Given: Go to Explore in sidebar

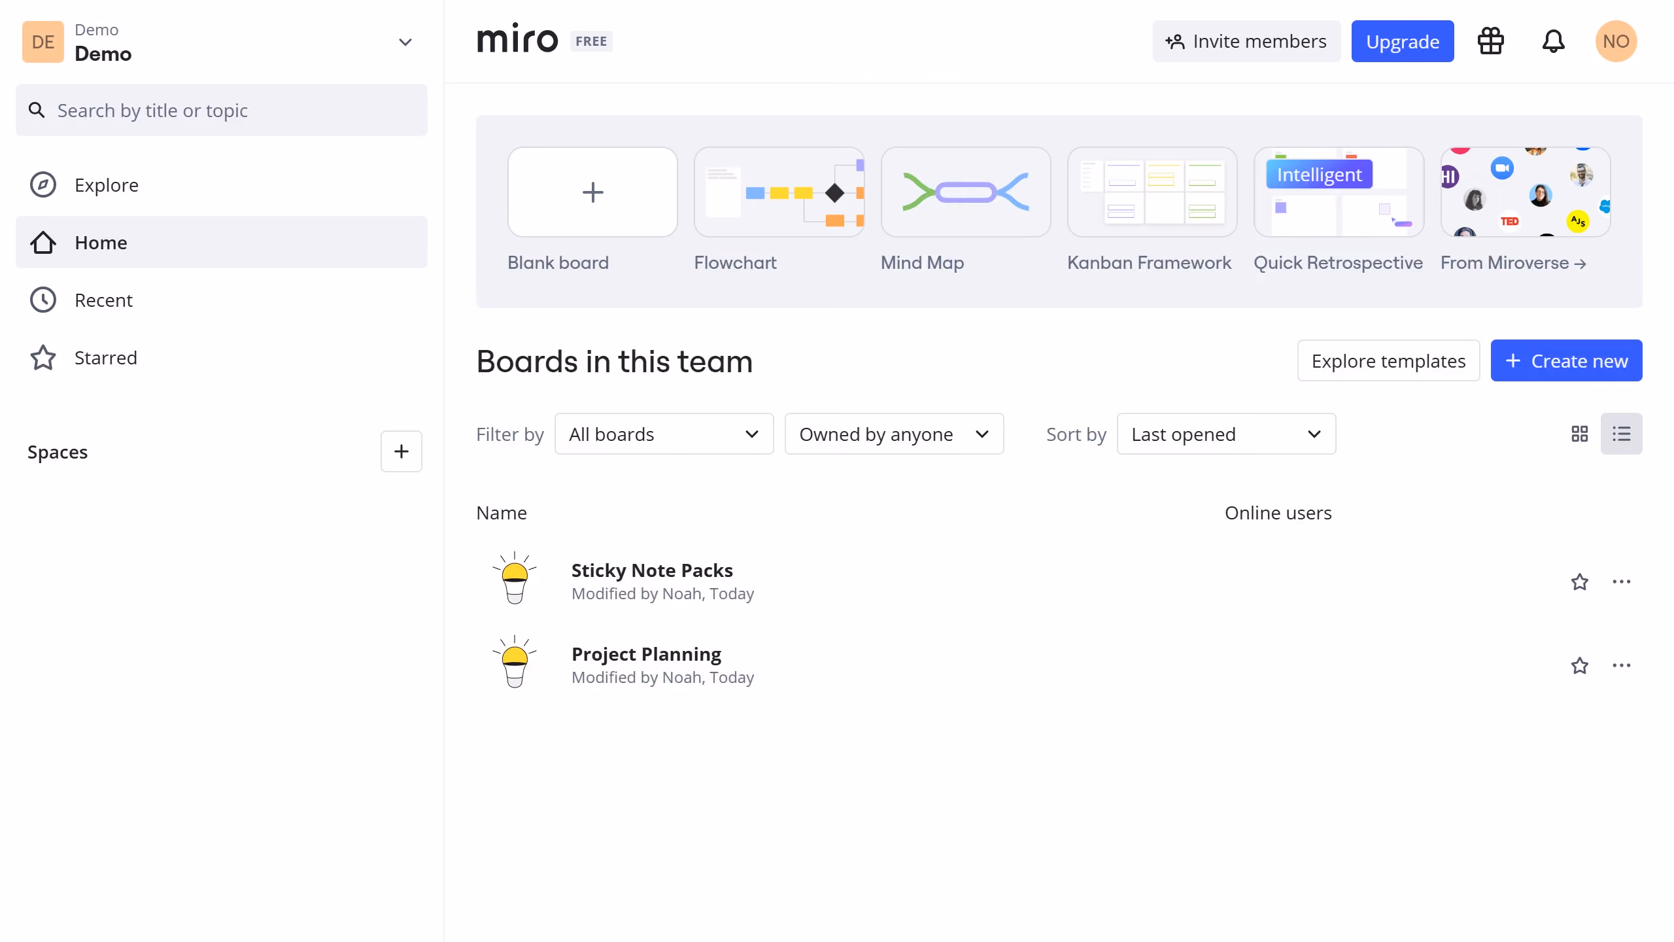Looking at the screenshot, I should click(x=222, y=184).
